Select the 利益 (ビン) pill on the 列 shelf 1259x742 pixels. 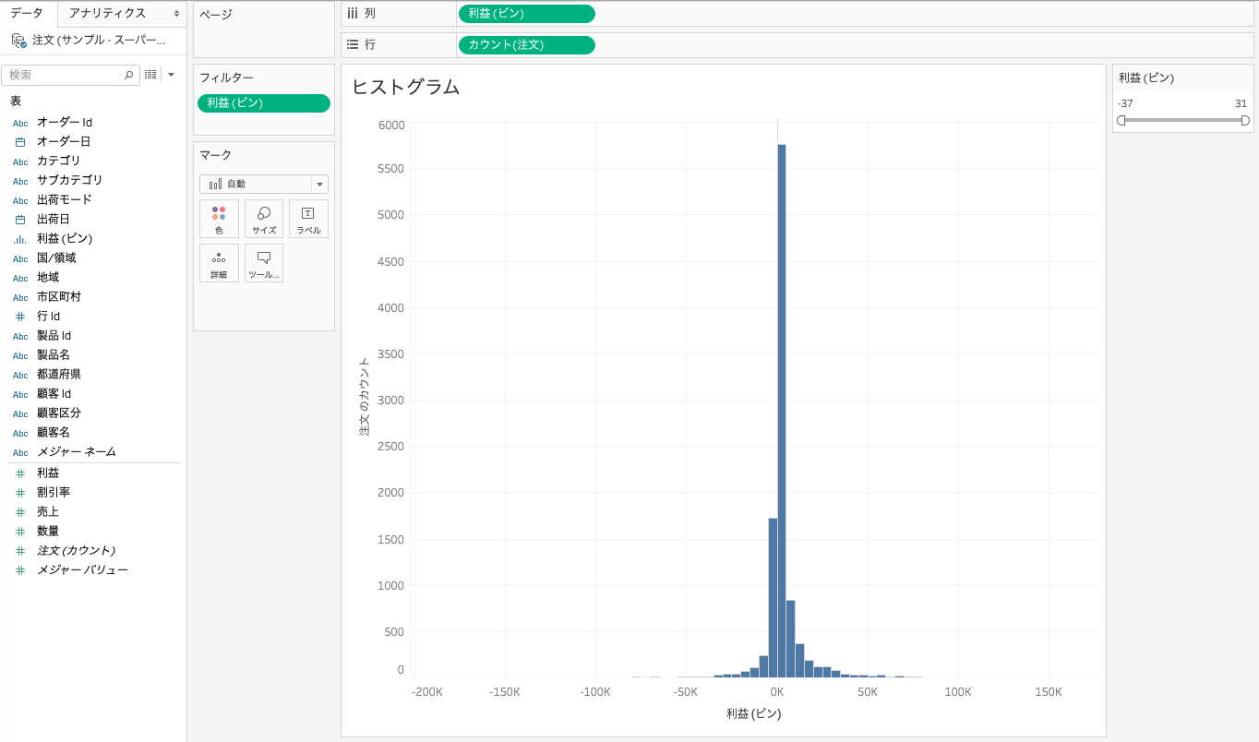click(526, 14)
